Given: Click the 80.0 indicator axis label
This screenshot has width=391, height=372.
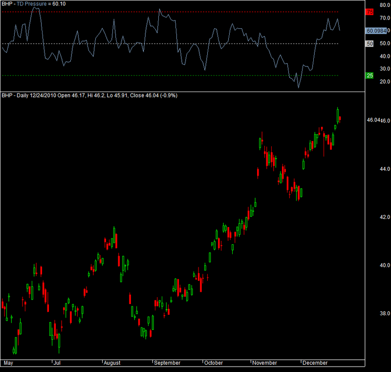Looking at the screenshot, I should click(x=385, y=5).
